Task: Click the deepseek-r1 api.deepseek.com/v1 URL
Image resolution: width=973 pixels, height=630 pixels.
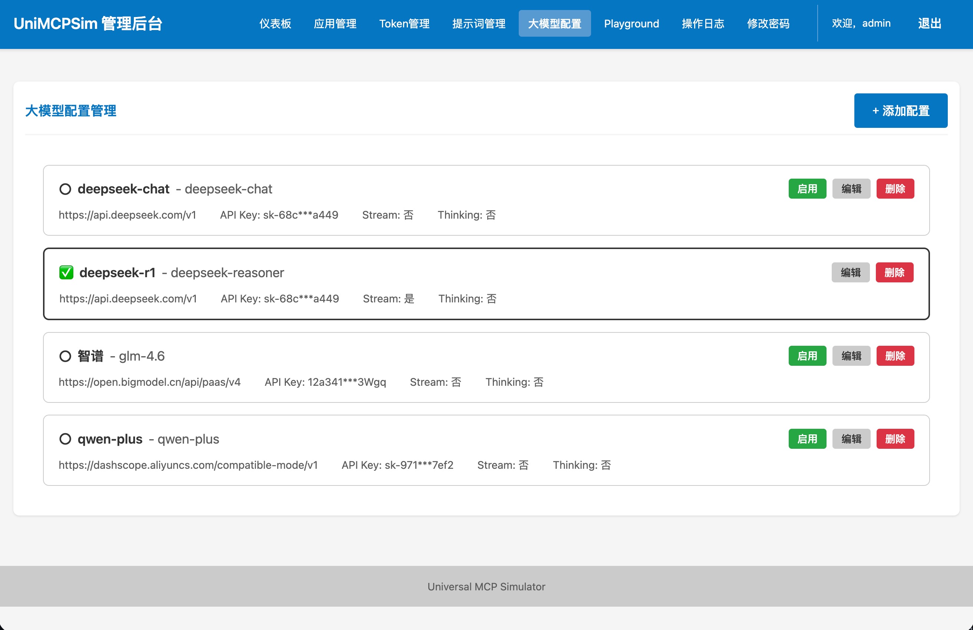Action: point(128,299)
